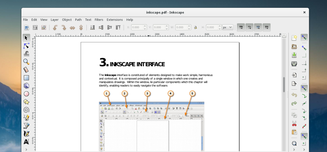The width and height of the screenshot is (327, 152).
Task: Toggle snap bounding boxes
Action: [x=304, y=48]
